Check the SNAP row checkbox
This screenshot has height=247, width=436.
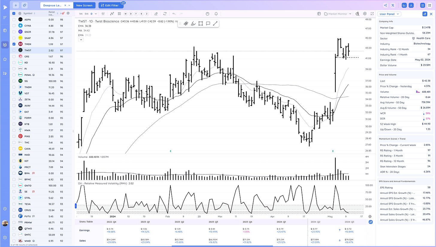pos(14,38)
